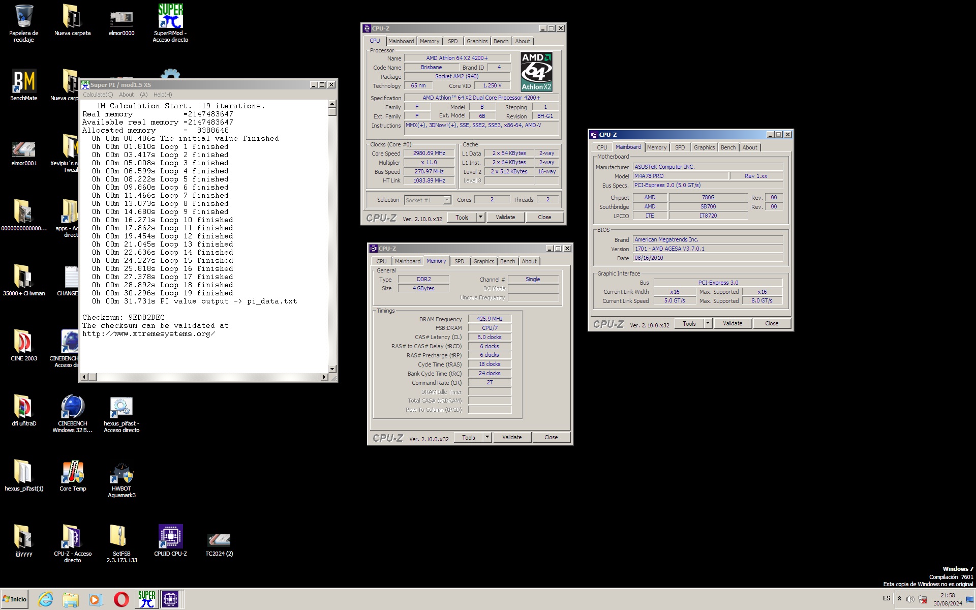976x610 pixels.
Task: Switch to CPU tab in Memory CPU-Z window
Action: pyautogui.click(x=381, y=261)
